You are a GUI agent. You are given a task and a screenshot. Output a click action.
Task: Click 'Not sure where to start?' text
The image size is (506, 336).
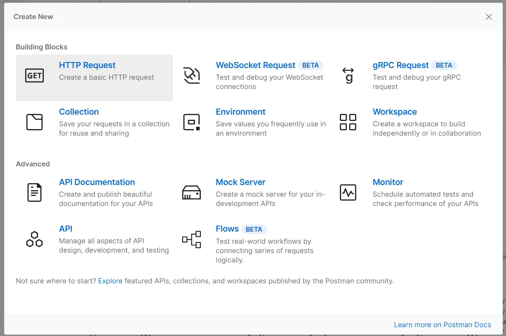(56, 281)
